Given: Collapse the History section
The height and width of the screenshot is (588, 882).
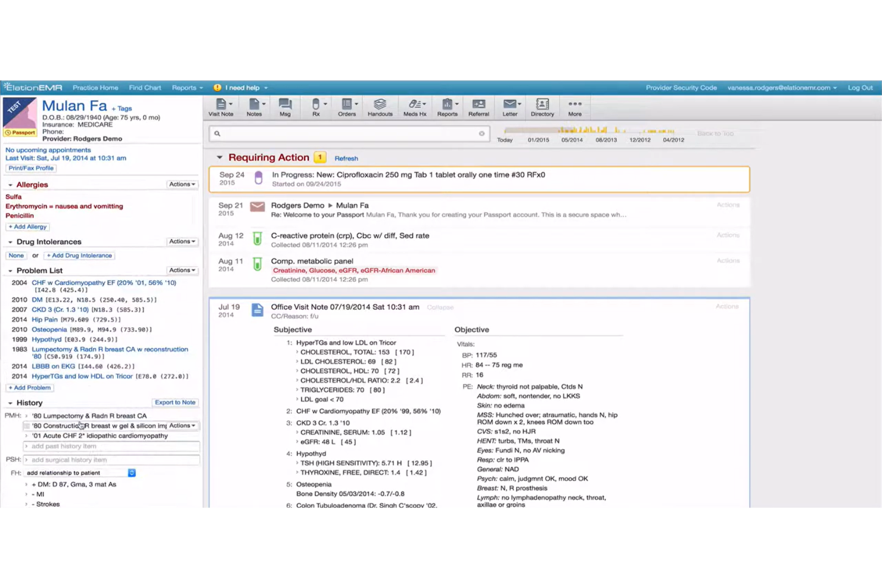Looking at the screenshot, I should coord(10,403).
